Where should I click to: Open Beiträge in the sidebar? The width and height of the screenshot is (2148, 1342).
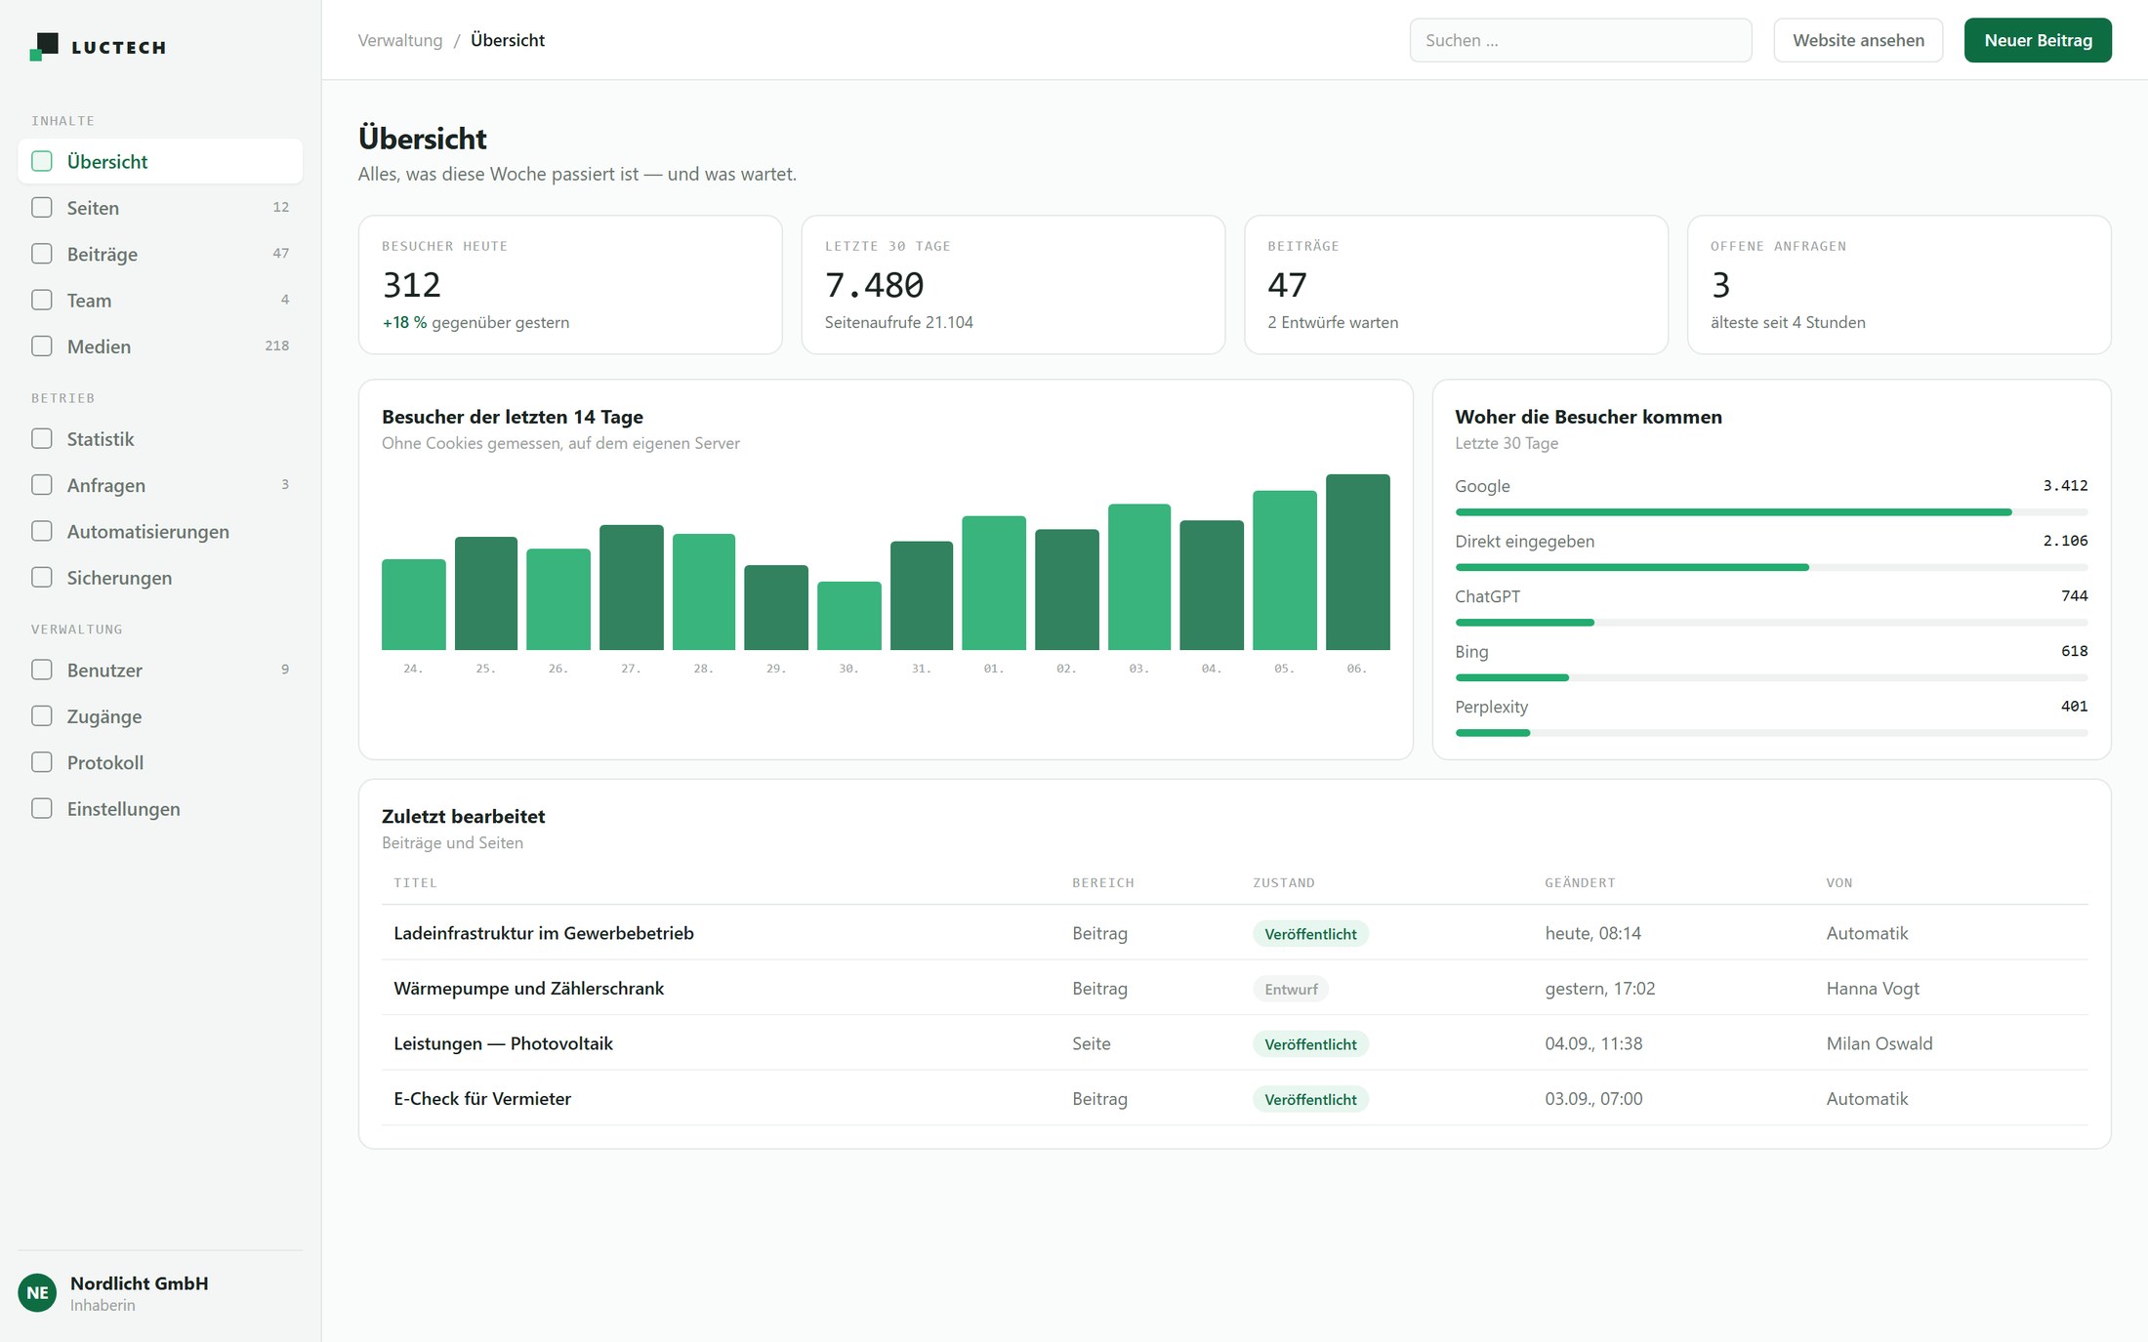(160, 254)
